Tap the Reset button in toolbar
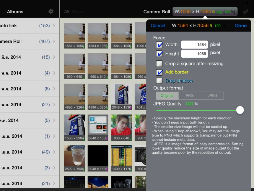 click(x=78, y=12)
